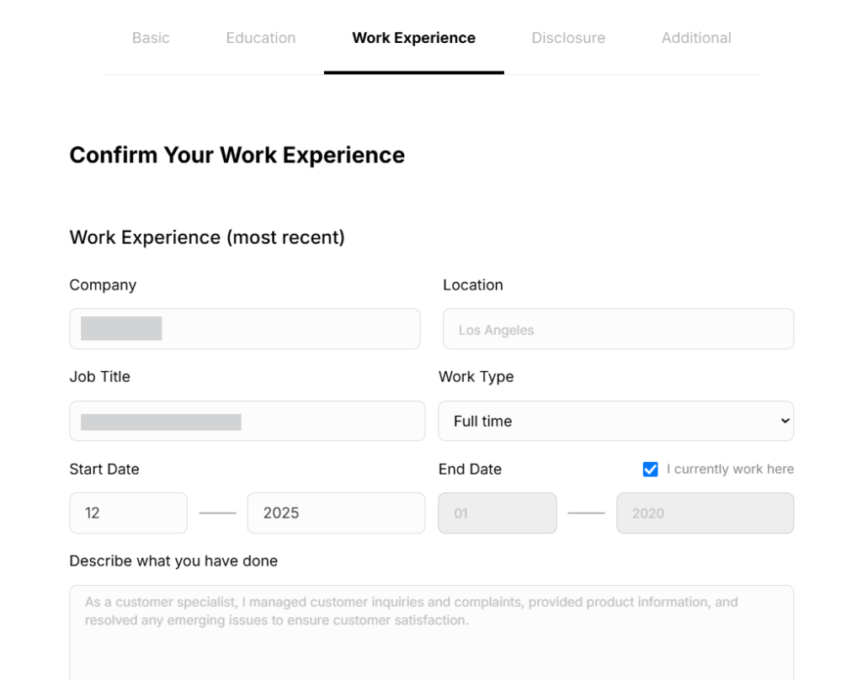Uncheck the 'I currently work here' checkbox
Image resolution: width=862 pixels, height=680 pixels.
(650, 470)
